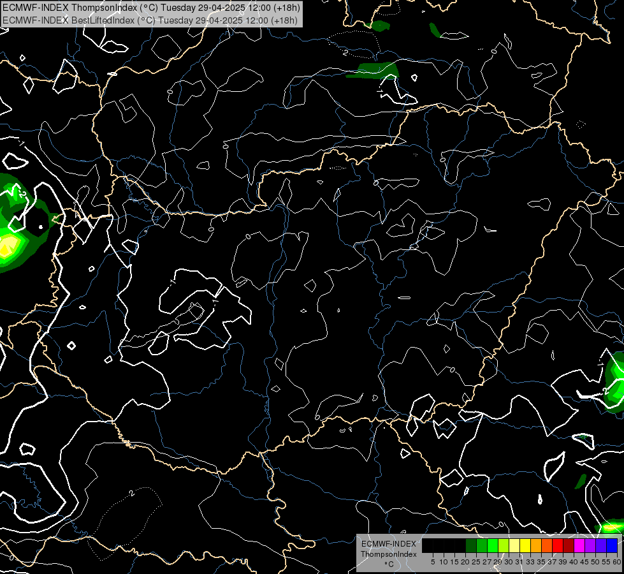This screenshot has height=574, width=624.
Task: Click the legend label 'ThompsonIndex'
Action: pos(389,554)
